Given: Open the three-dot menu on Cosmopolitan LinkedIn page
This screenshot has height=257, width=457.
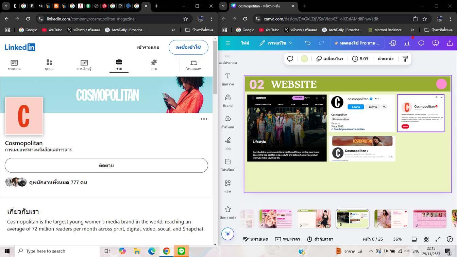Looking at the screenshot, I should (204, 119).
